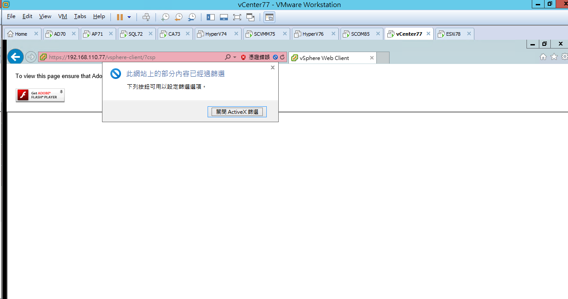
Task: Open a new blank browser tab
Action: click(x=383, y=58)
